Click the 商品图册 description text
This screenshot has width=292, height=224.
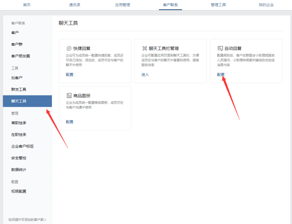tap(94, 105)
